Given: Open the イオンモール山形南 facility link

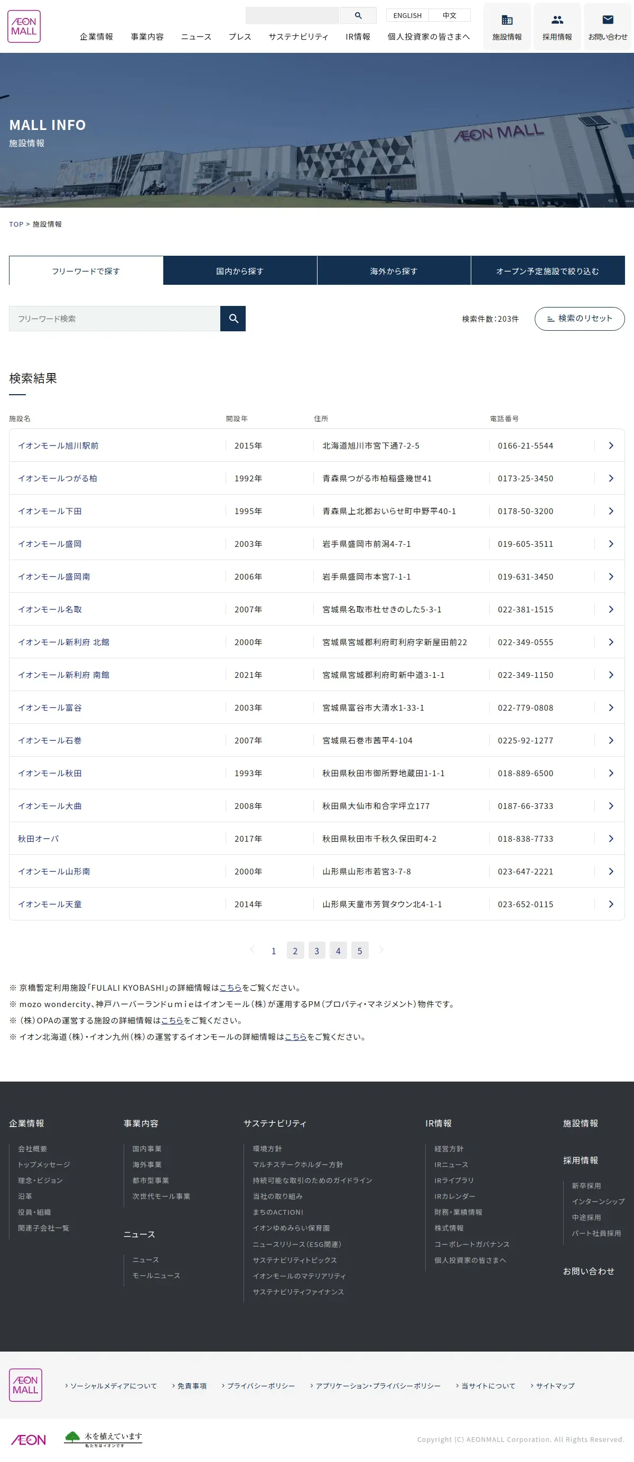Looking at the screenshot, I should [54, 871].
